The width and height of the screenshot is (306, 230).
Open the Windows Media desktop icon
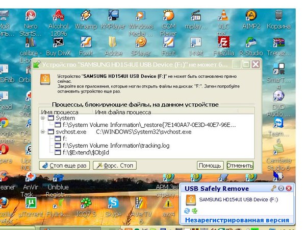[141, 22]
